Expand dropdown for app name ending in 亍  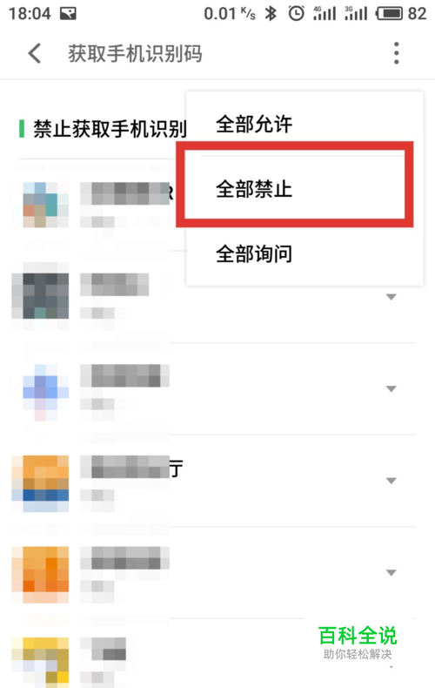pos(391,481)
